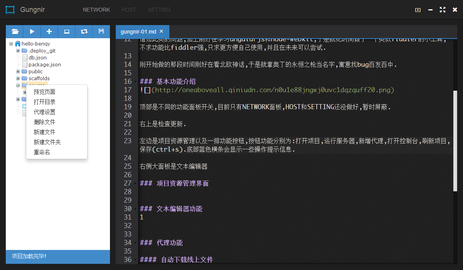Click the editor vertical scrollbar thumb
The height and width of the screenshot is (270, 463).
(455, 141)
